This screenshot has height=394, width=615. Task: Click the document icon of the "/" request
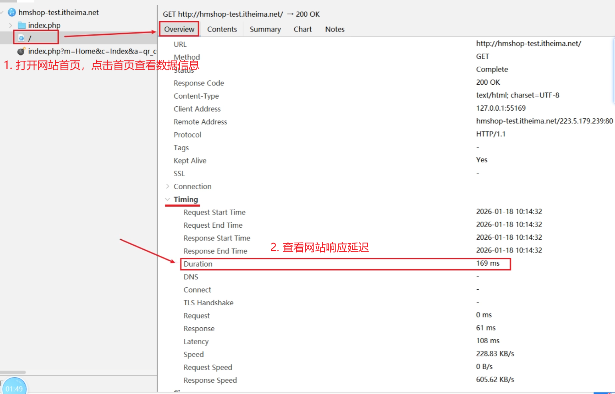point(22,38)
